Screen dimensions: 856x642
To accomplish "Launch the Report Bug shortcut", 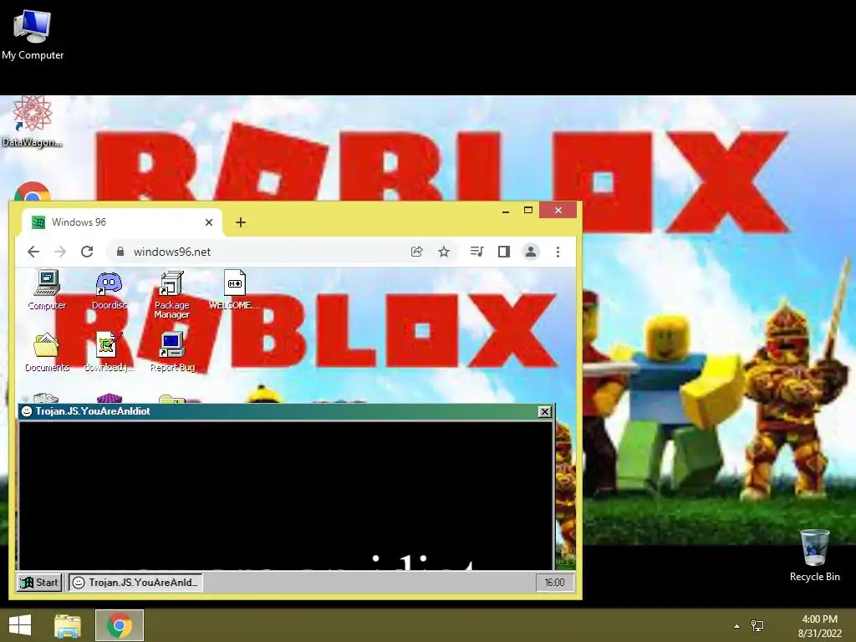I will pyautogui.click(x=172, y=352).
